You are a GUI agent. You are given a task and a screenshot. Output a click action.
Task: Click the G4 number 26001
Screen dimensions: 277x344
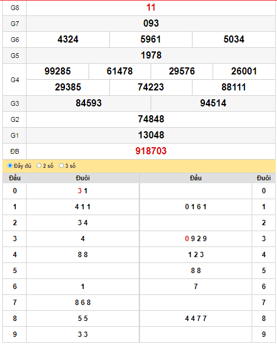click(x=244, y=72)
